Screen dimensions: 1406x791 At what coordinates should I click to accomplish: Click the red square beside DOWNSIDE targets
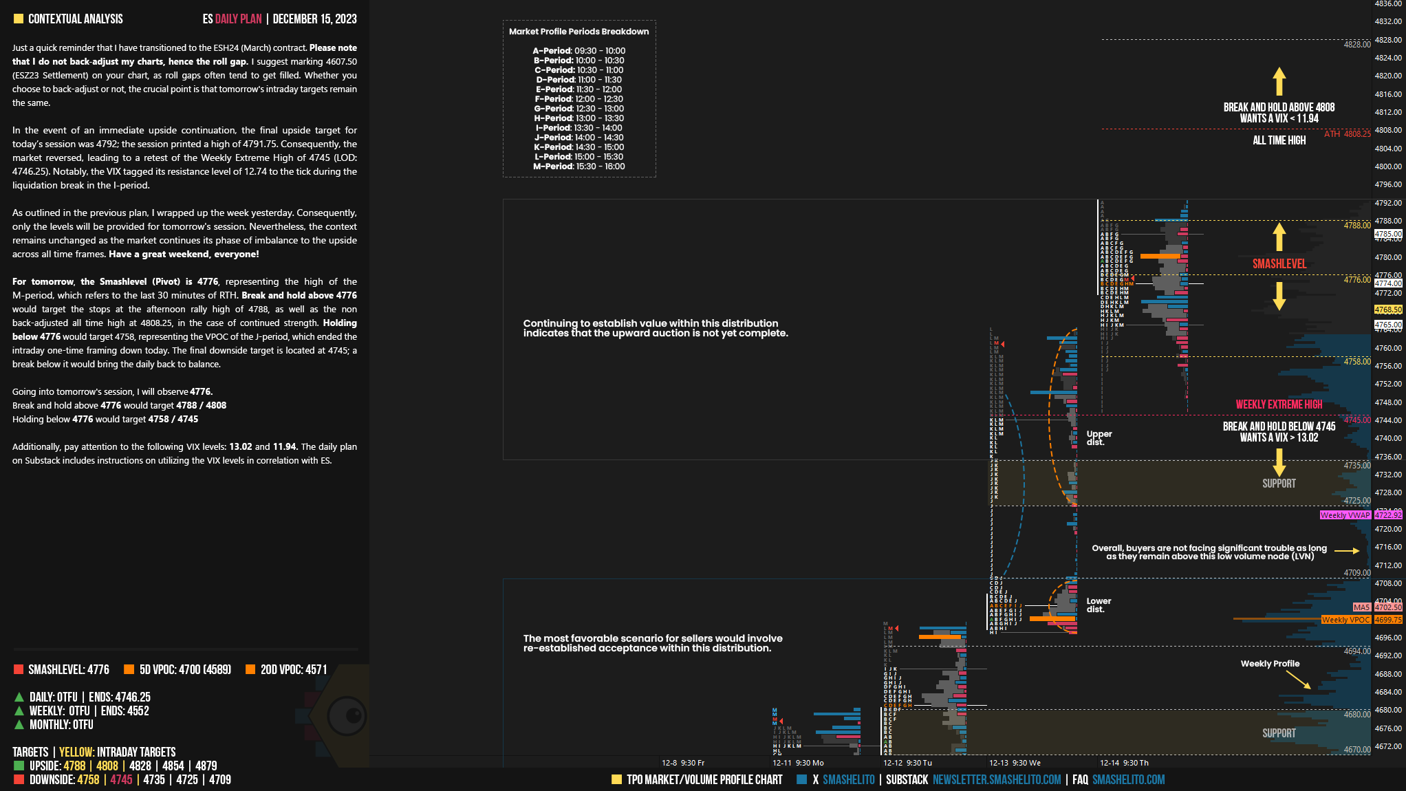point(19,779)
